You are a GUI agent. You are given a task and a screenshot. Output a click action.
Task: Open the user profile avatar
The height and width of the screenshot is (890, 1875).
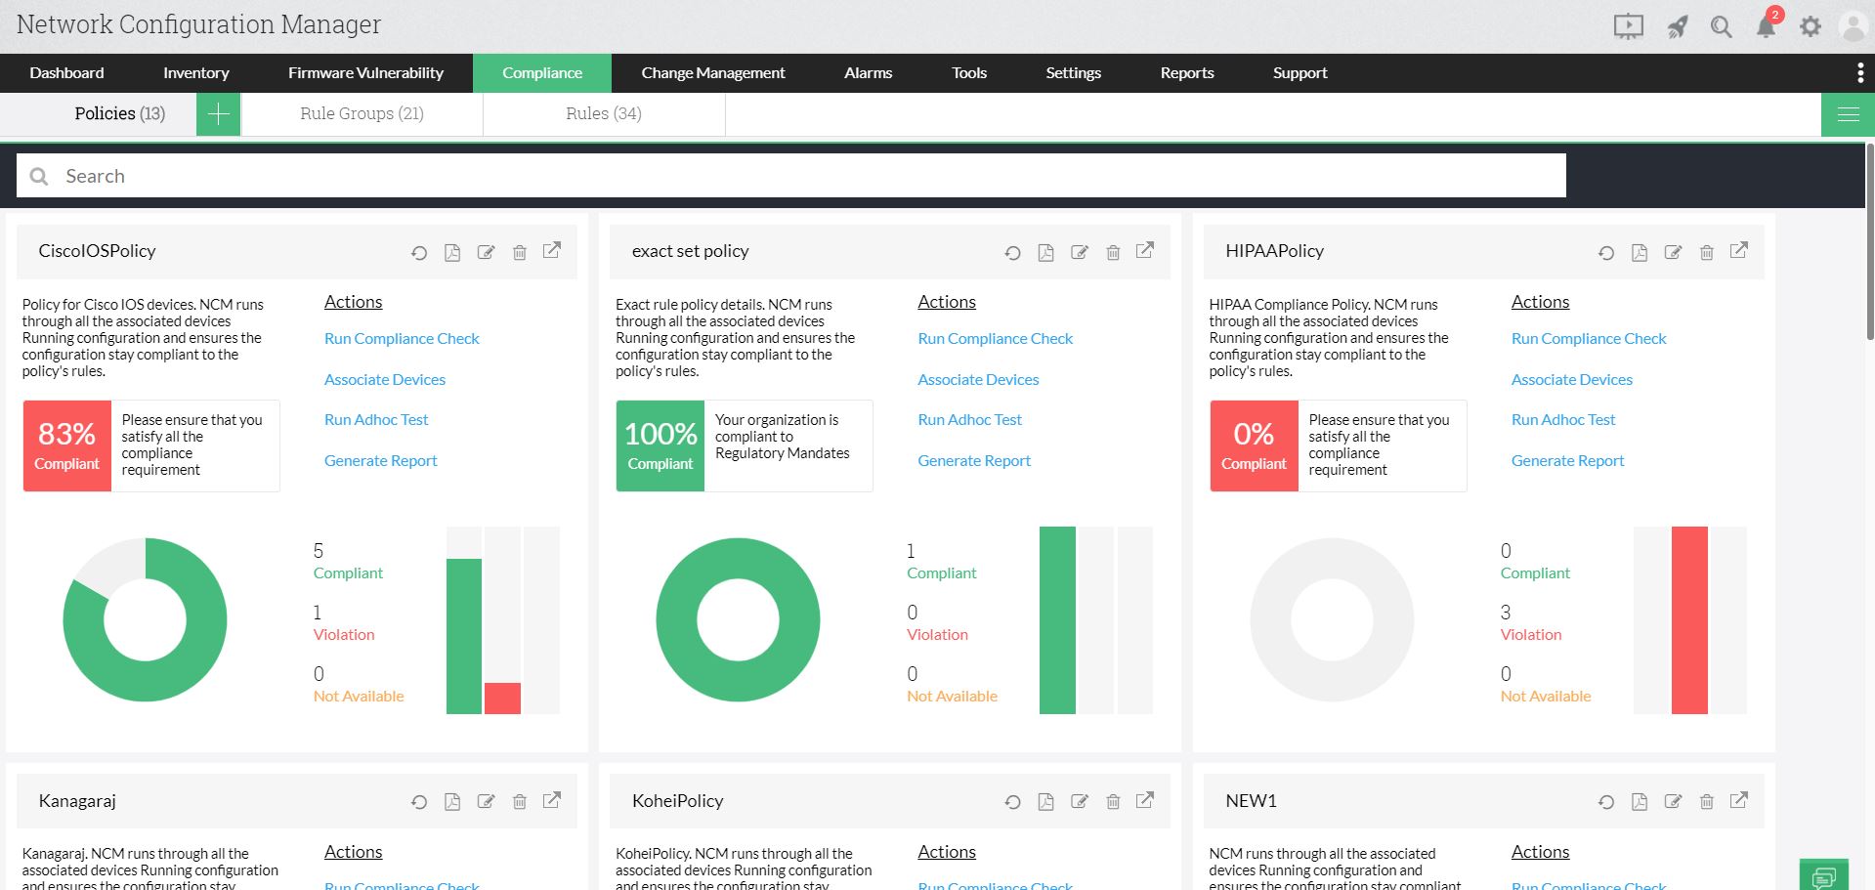pos(1854,26)
